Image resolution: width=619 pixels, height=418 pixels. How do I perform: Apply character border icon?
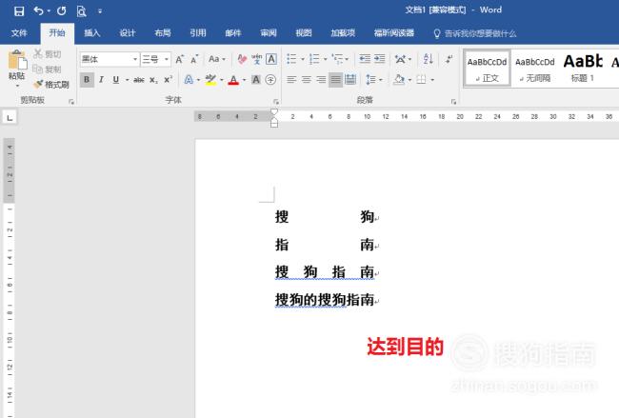pyautogui.click(x=271, y=59)
